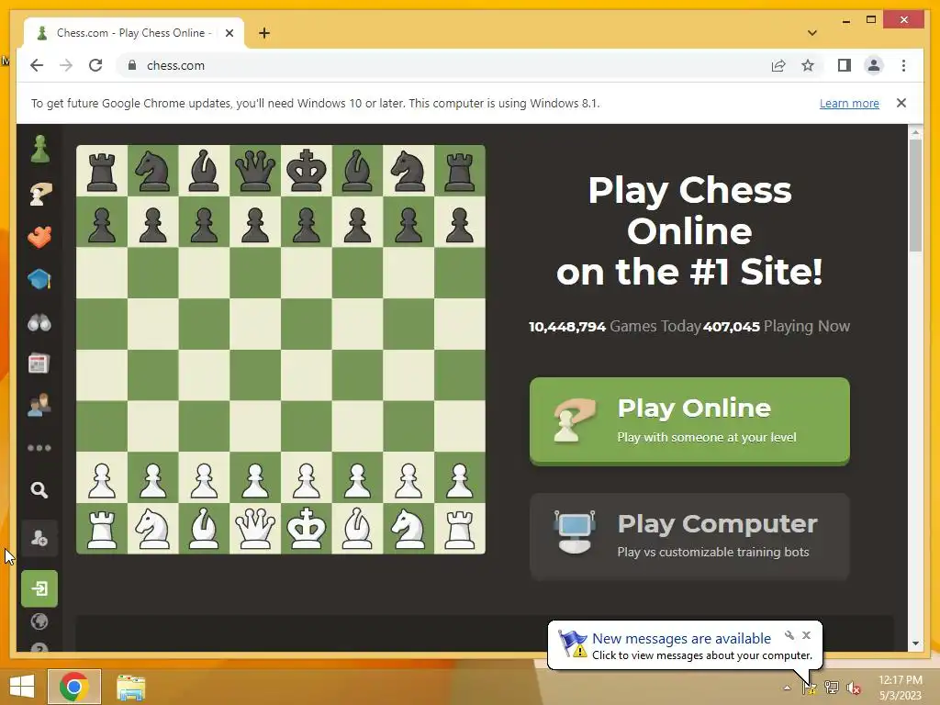Close the New messages notification balloon
940x705 pixels.
pyautogui.click(x=806, y=635)
